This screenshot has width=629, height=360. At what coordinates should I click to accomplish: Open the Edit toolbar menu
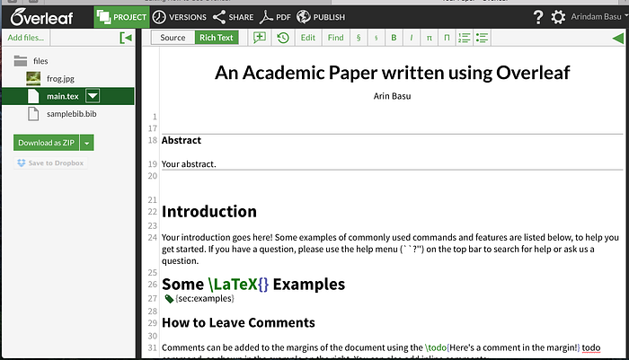click(307, 38)
